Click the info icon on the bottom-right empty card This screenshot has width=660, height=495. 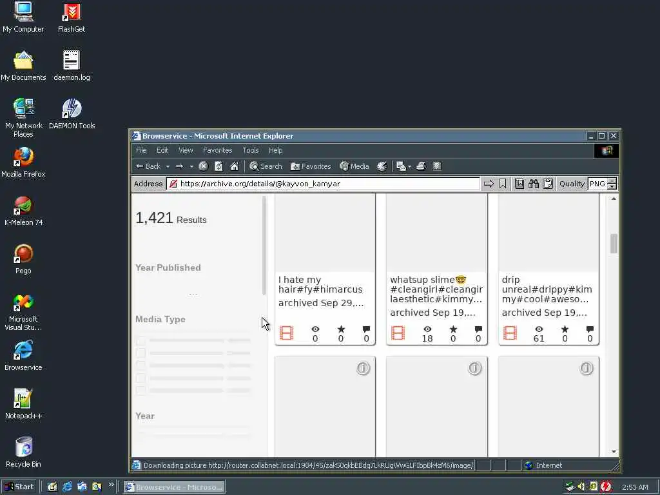pos(587,368)
